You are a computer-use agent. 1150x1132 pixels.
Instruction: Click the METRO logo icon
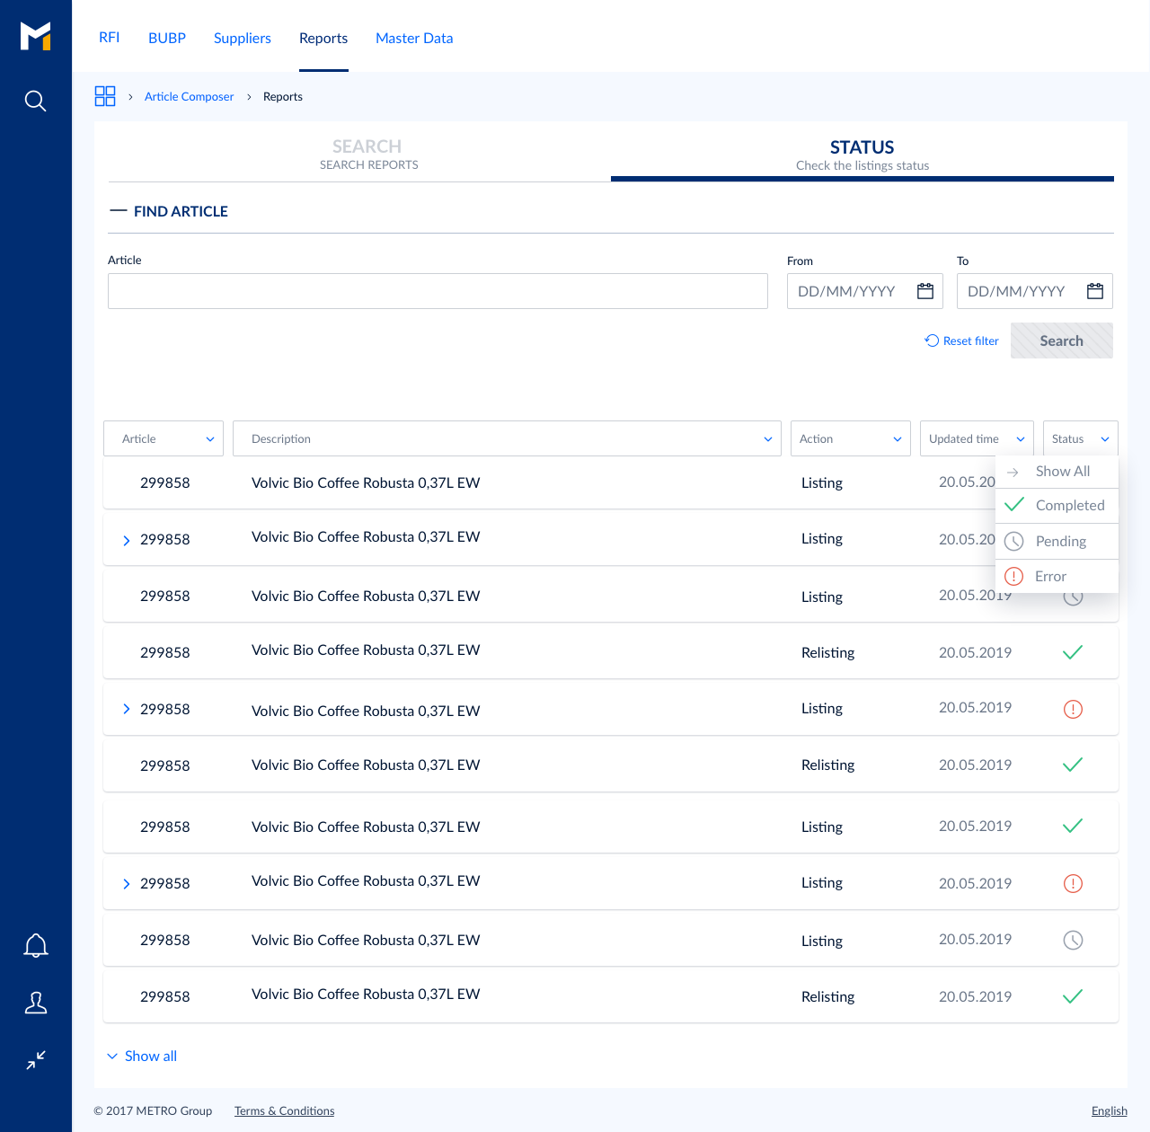coord(35,36)
